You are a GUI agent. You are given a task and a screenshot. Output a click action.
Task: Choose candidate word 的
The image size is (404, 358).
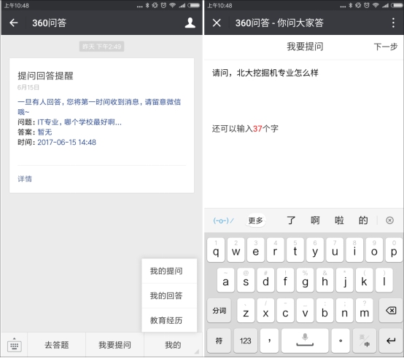(x=363, y=220)
